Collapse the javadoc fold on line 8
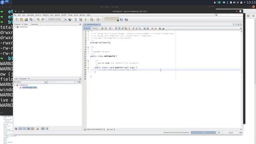256x144 pixels. pos(88,47)
